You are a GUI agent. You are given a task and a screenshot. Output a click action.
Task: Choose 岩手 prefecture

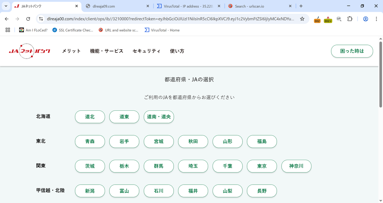(124, 142)
